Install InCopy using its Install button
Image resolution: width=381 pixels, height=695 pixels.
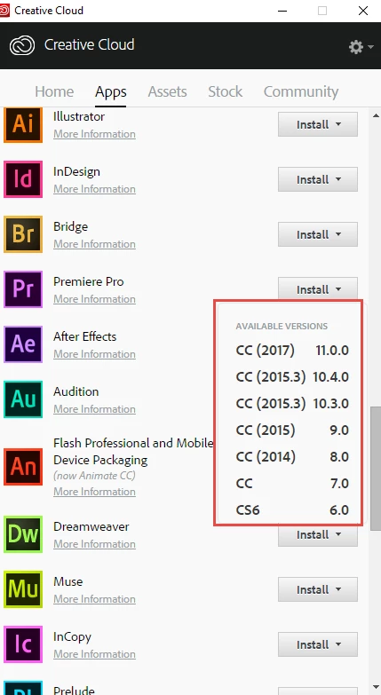[318, 644]
